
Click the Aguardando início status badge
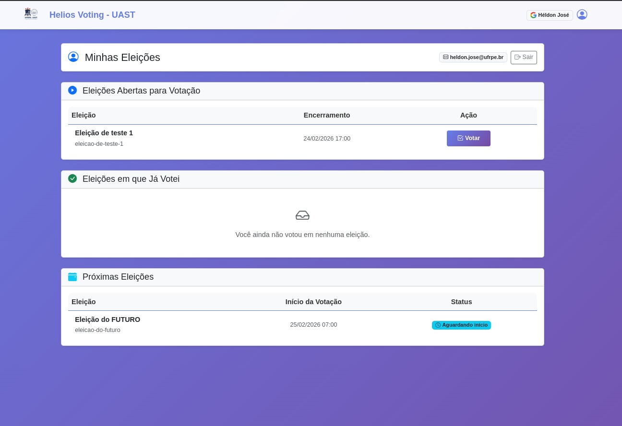point(461,325)
